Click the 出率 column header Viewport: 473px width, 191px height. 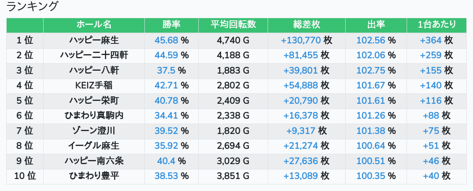(x=376, y=25)
